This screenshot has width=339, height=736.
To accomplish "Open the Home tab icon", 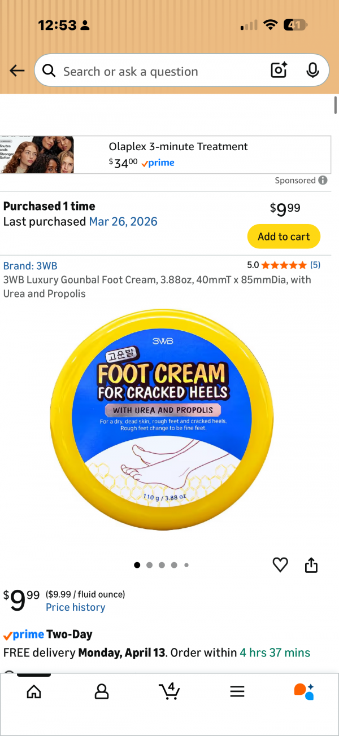I will [x=34, y=691].
